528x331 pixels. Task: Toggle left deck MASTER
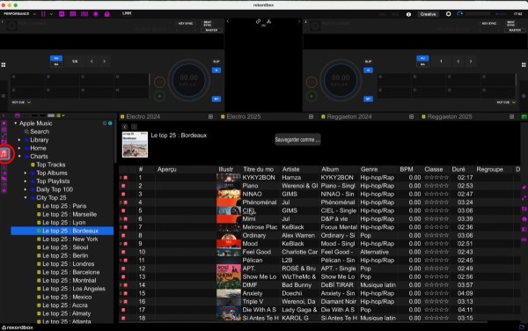tap(211, 30)
